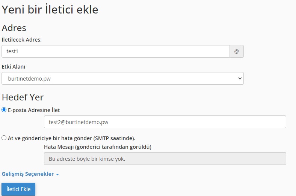The image size is (296, 196).
Task: Click the caret icon next to Gelişmiş Seçenekler
Action: (57, 174)
